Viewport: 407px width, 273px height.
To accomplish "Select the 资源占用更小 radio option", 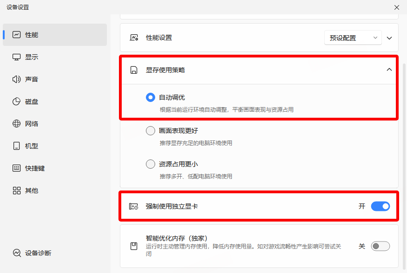I will point(150,164).
